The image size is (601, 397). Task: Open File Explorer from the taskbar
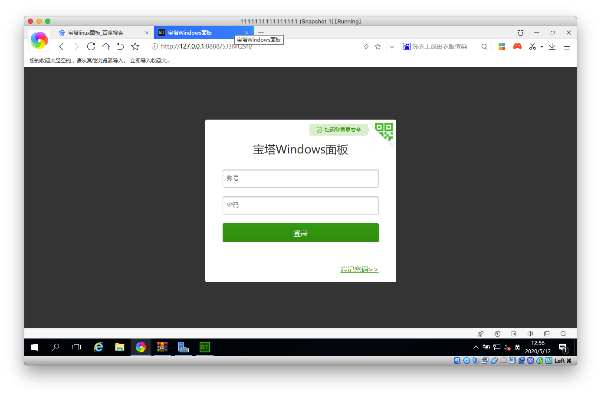120,347
